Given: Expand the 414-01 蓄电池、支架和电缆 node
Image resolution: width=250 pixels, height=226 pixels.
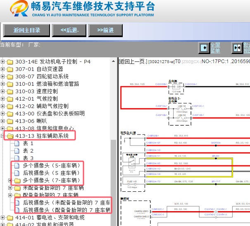Looking at the screenshot, I should [x=2, y=218].
